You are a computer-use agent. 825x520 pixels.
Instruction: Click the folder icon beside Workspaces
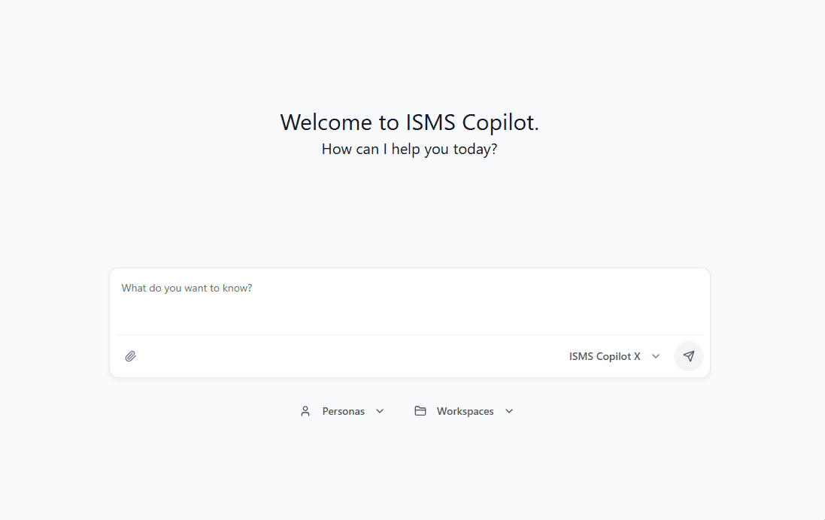coord(420,411)
